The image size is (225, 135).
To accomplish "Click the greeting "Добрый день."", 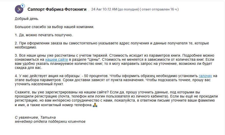I will tap(27, 19).
